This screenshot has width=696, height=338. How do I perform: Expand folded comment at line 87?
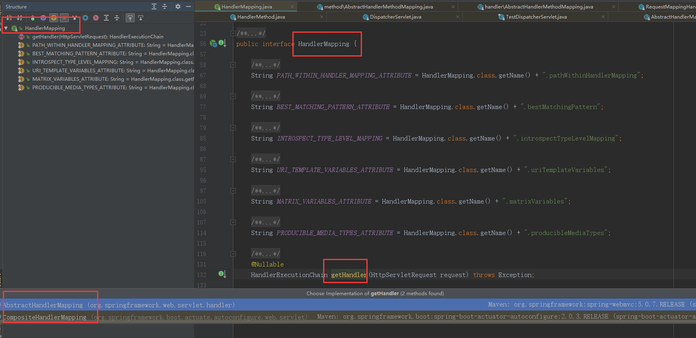233,159
